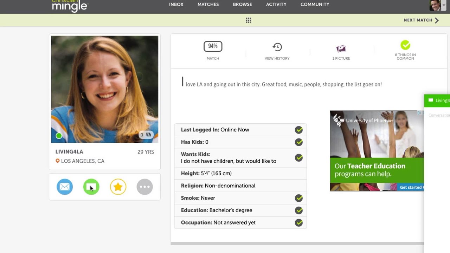The height and width of the screenshot is (253, 450).
Task: Click the View History clock icon
Action: [277, 47]
